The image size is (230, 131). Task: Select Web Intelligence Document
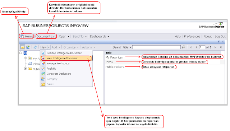tap(66, 58)
